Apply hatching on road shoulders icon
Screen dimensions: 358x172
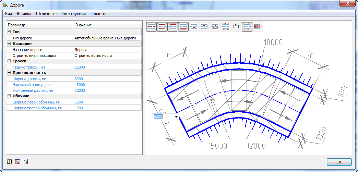tap(226, 27)
